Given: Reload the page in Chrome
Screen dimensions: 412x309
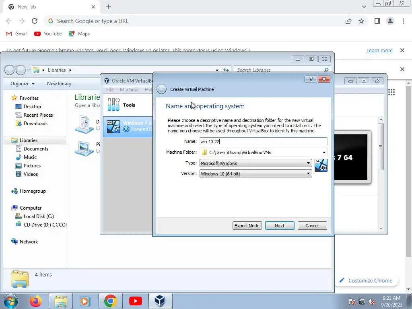Looking at the screenshot, I should coord(35,21).
